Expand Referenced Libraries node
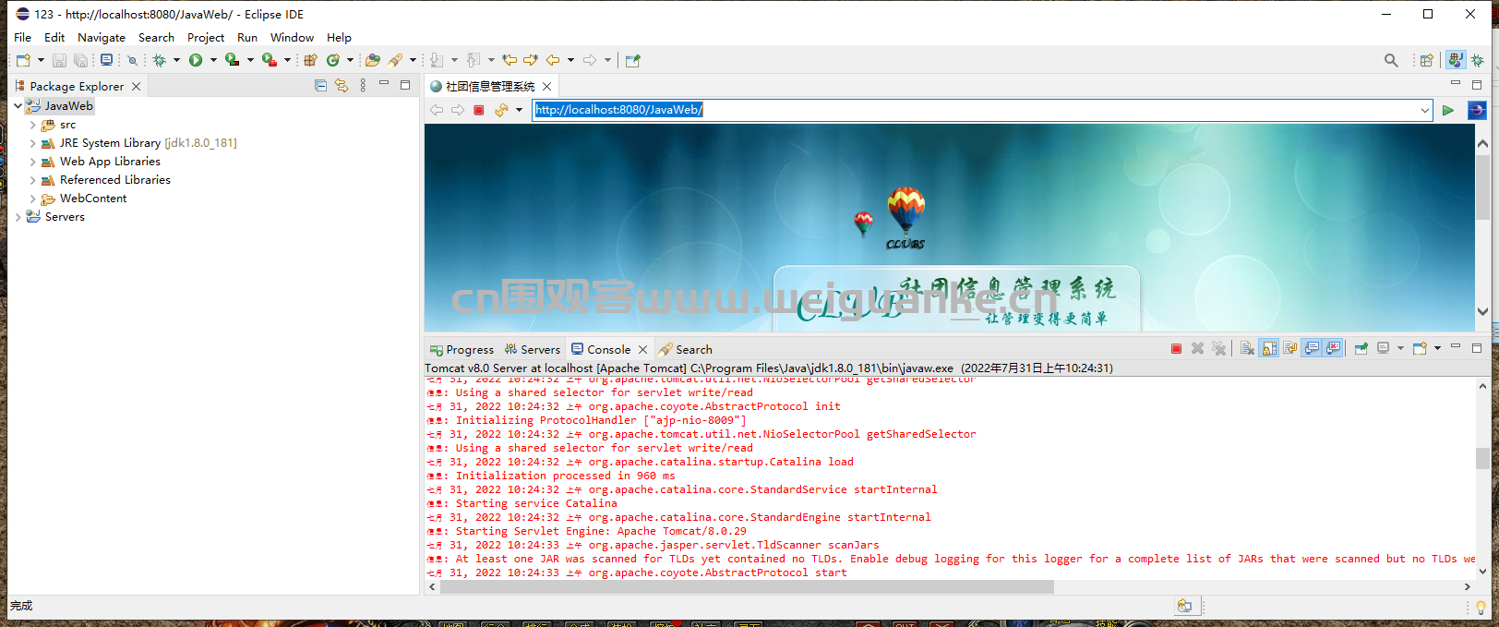Viewport: 1499px width, 627px height. (32, 180)
